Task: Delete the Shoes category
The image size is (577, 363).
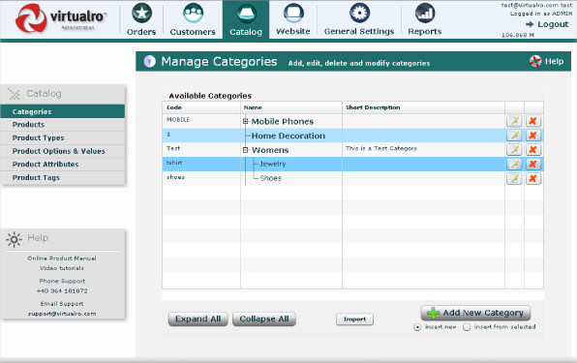Action: point(532,178)
